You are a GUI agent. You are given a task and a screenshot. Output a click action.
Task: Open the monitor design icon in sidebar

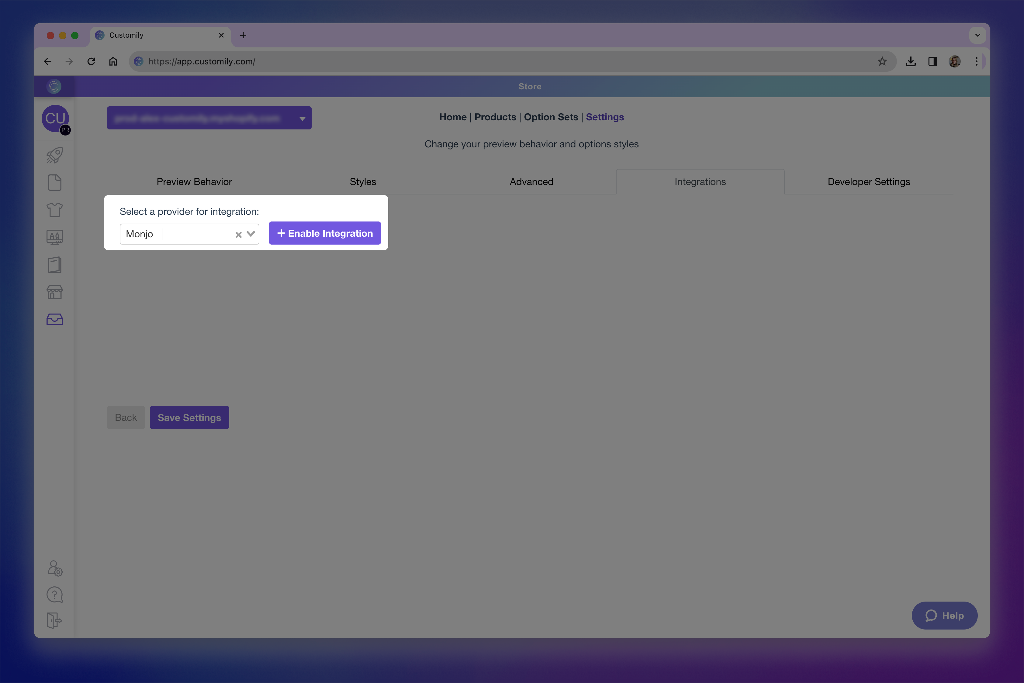click(x=54, y=237)
